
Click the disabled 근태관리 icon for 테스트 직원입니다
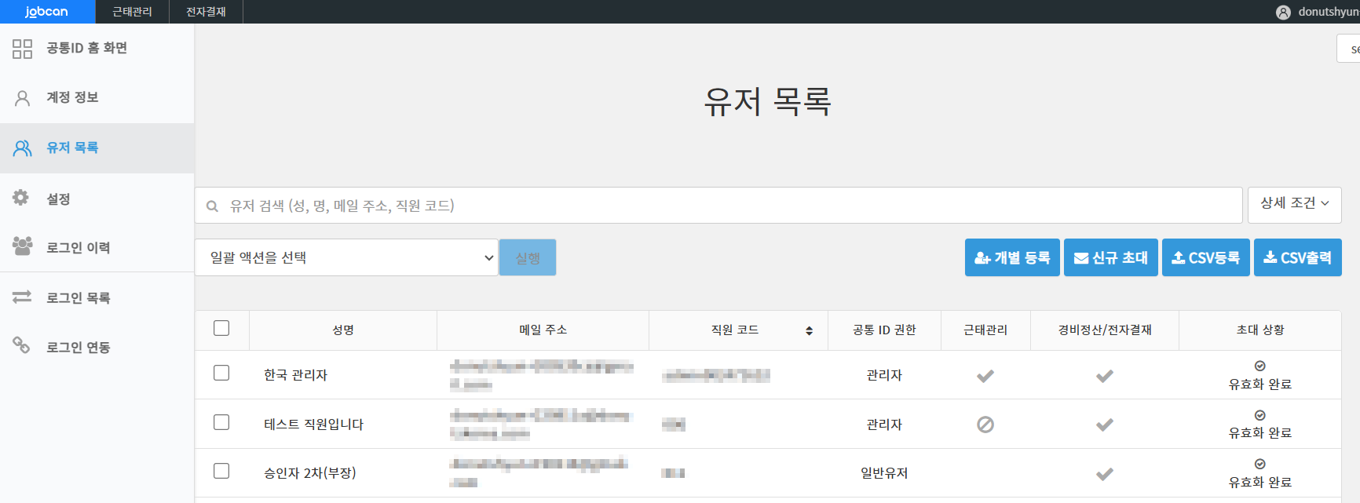click(985, 425)
